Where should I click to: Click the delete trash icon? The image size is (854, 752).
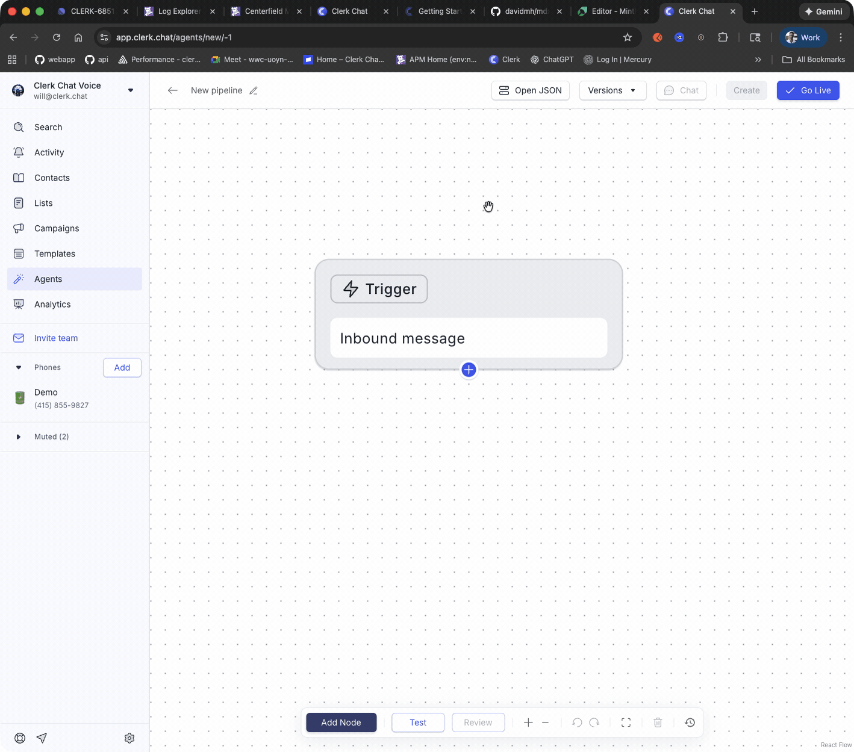click(x=658, y=722)
